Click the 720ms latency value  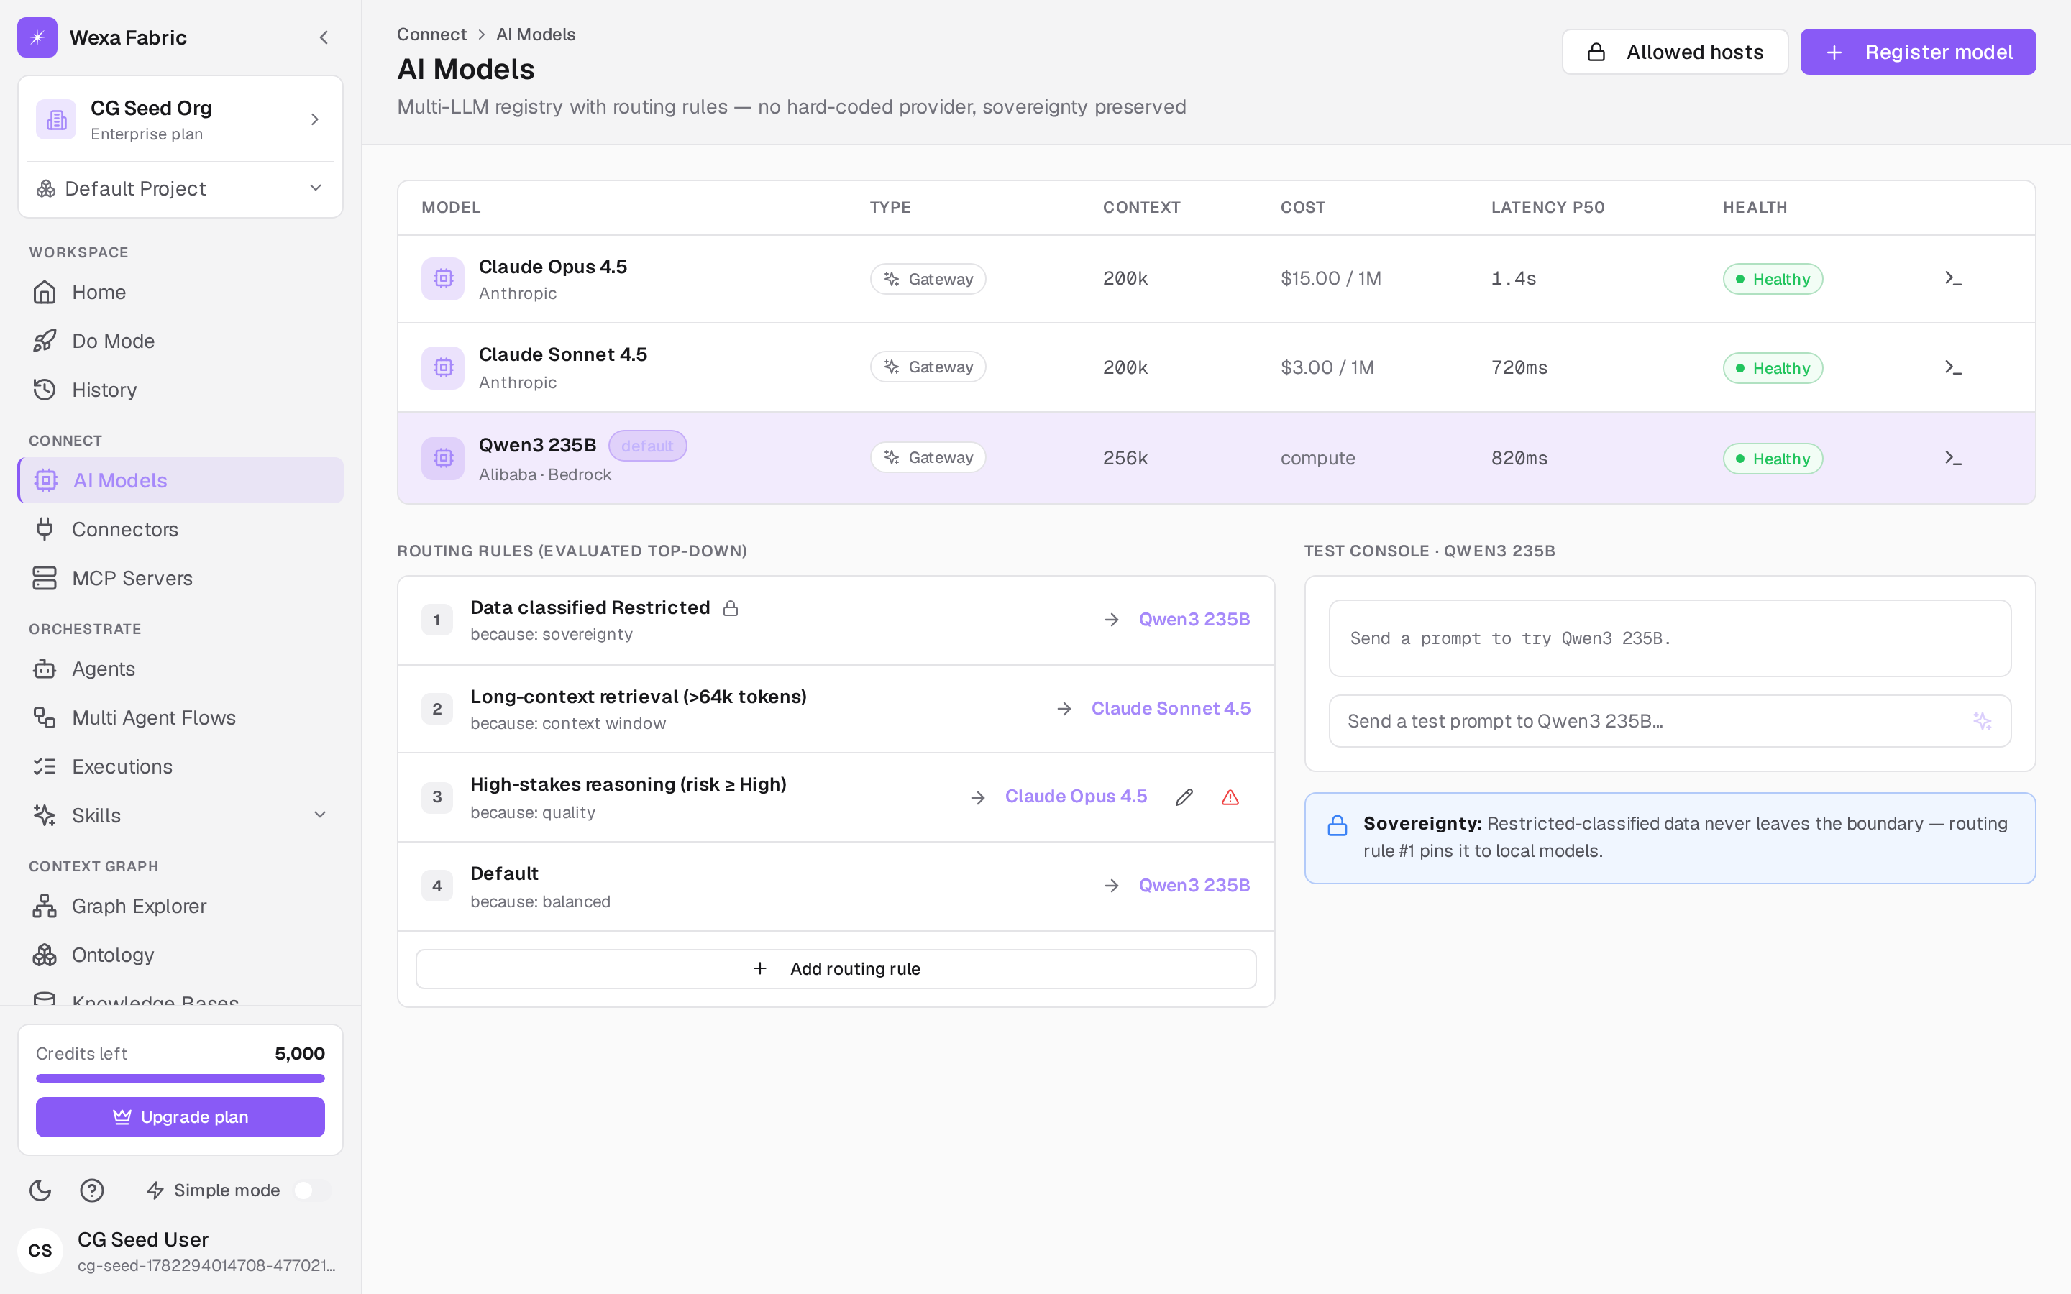(x=1519, y=367)
